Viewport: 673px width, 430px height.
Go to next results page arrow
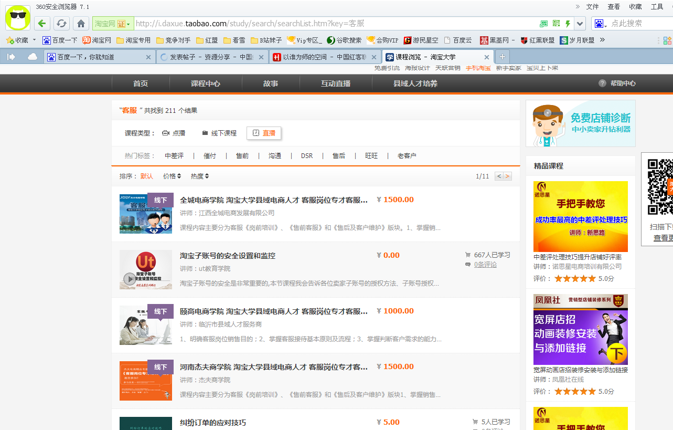point(508,176)
